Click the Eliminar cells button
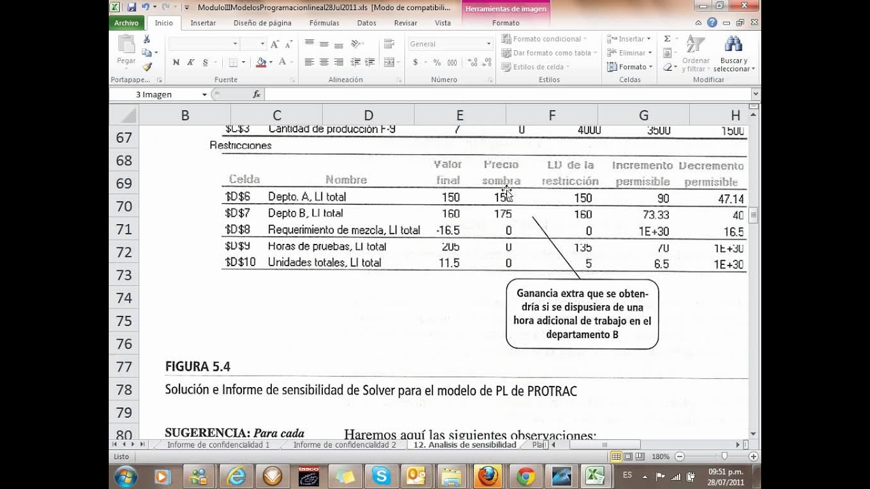Screen dimensions: 870x489 (x=630, y=53)
